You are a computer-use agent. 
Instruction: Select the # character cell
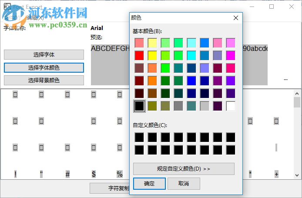67,174
